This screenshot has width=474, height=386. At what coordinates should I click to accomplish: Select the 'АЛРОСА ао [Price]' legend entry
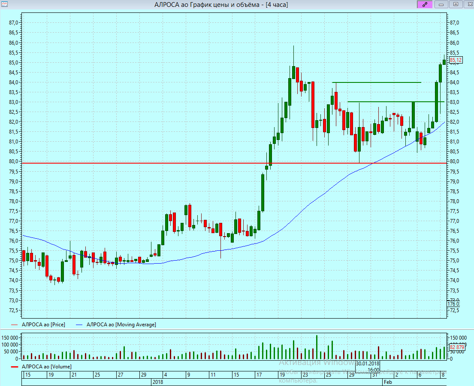click(43, 325)
